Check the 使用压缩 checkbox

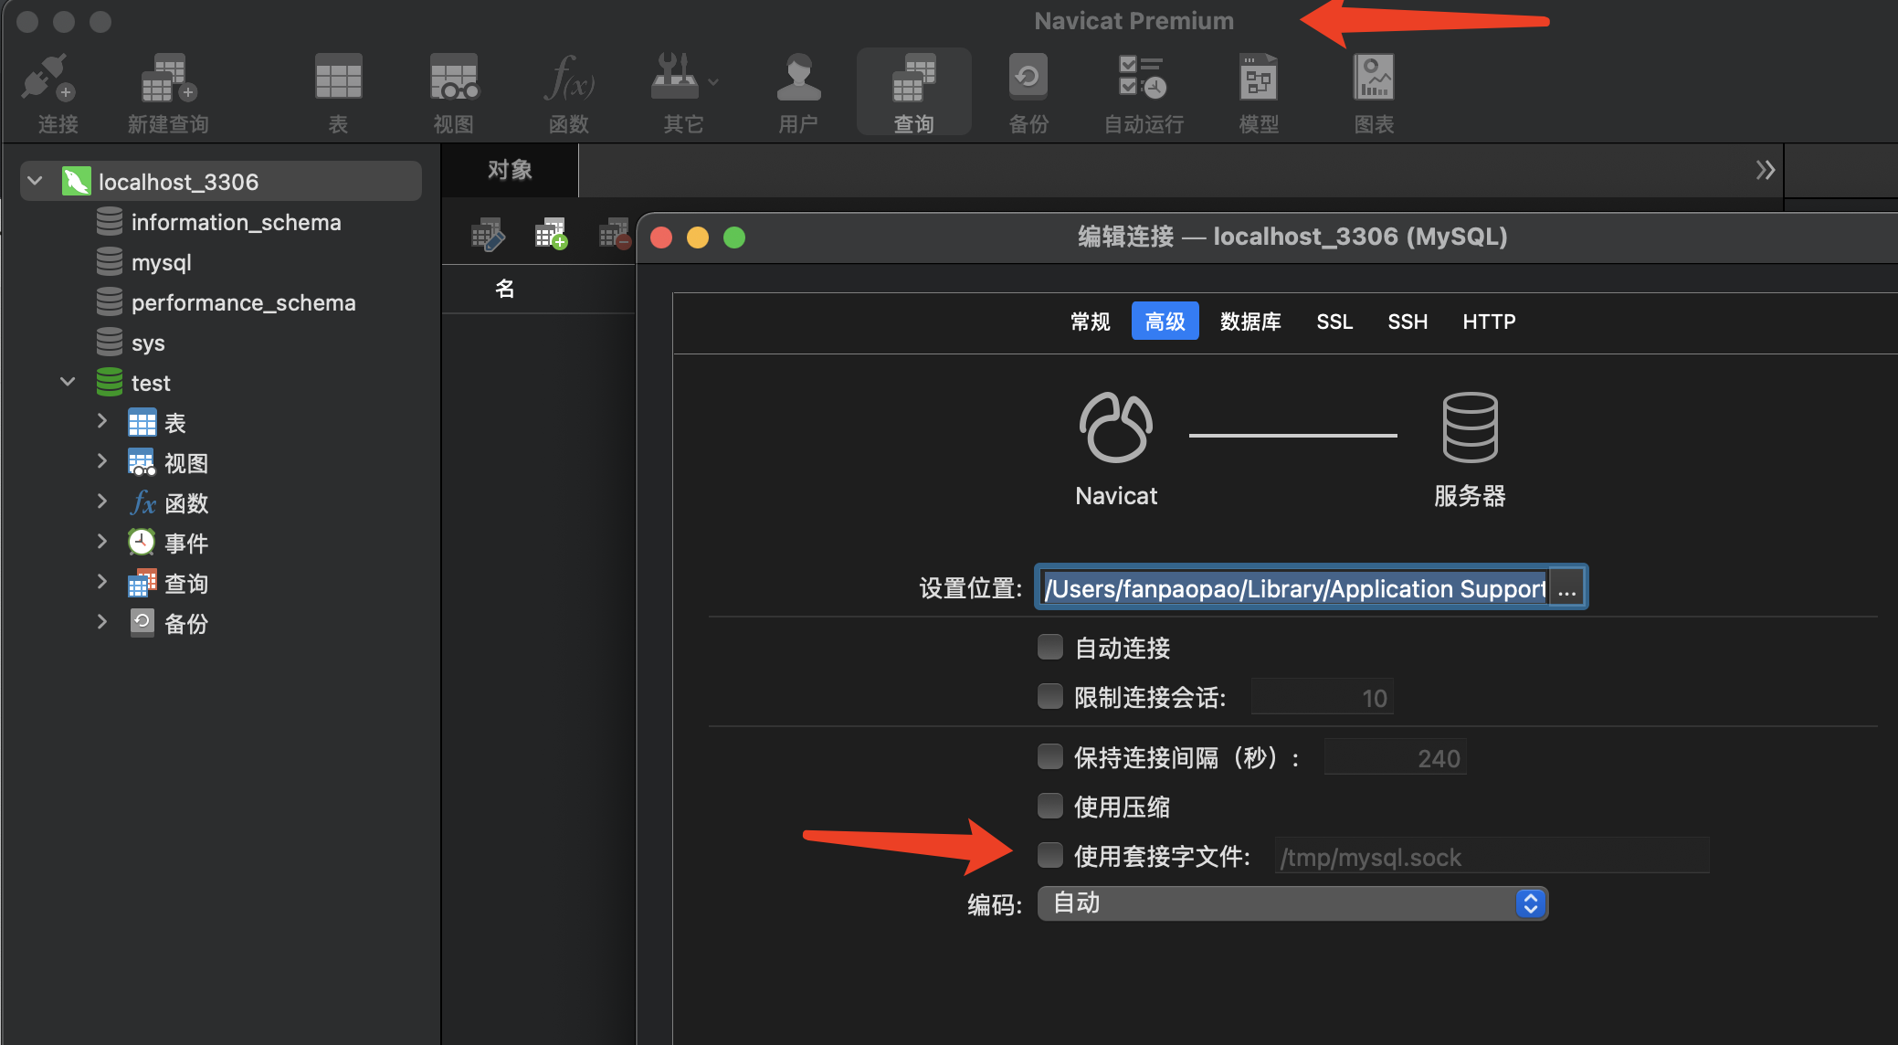[1050, 806]
